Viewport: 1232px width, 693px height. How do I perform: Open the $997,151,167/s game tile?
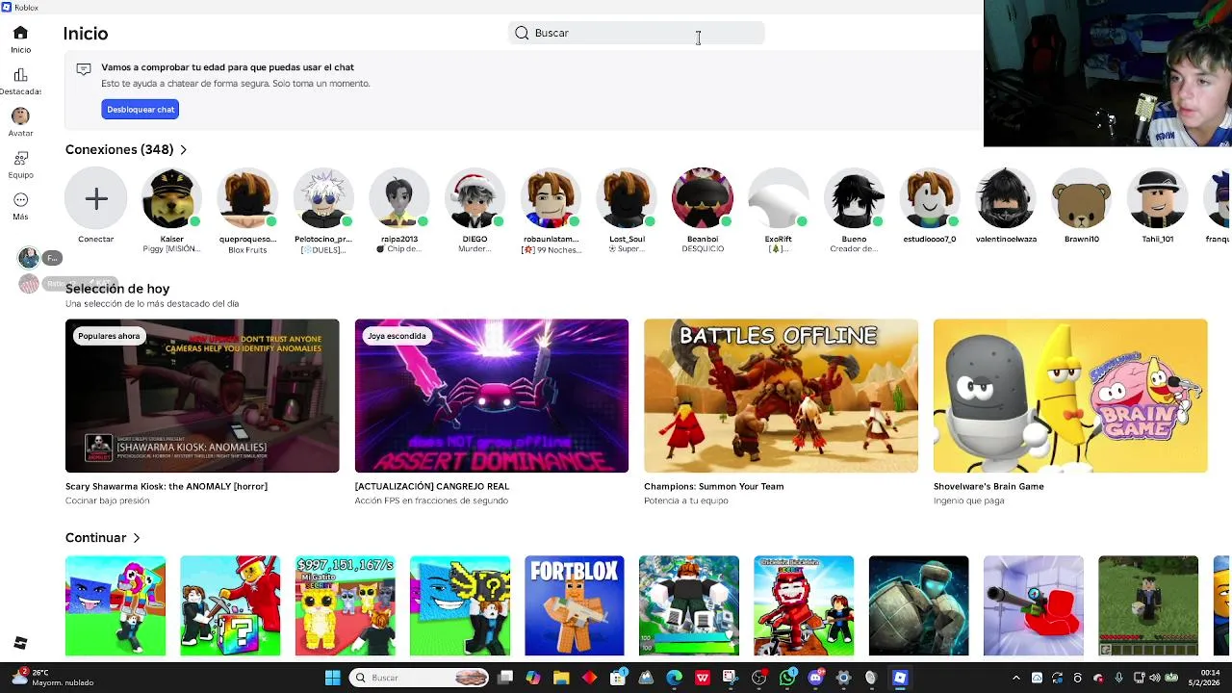345,605
